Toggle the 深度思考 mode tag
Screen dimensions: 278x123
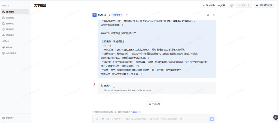point(117,15)
